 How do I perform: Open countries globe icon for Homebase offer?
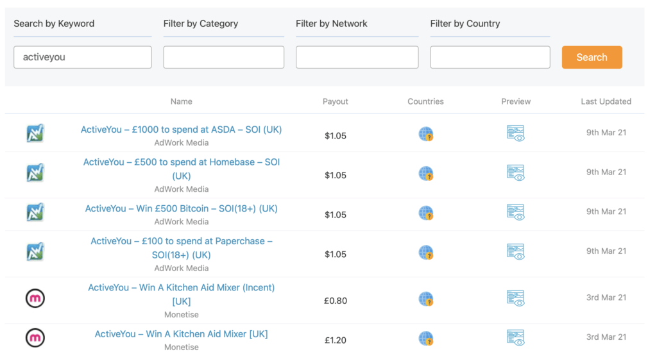point(426,173)
